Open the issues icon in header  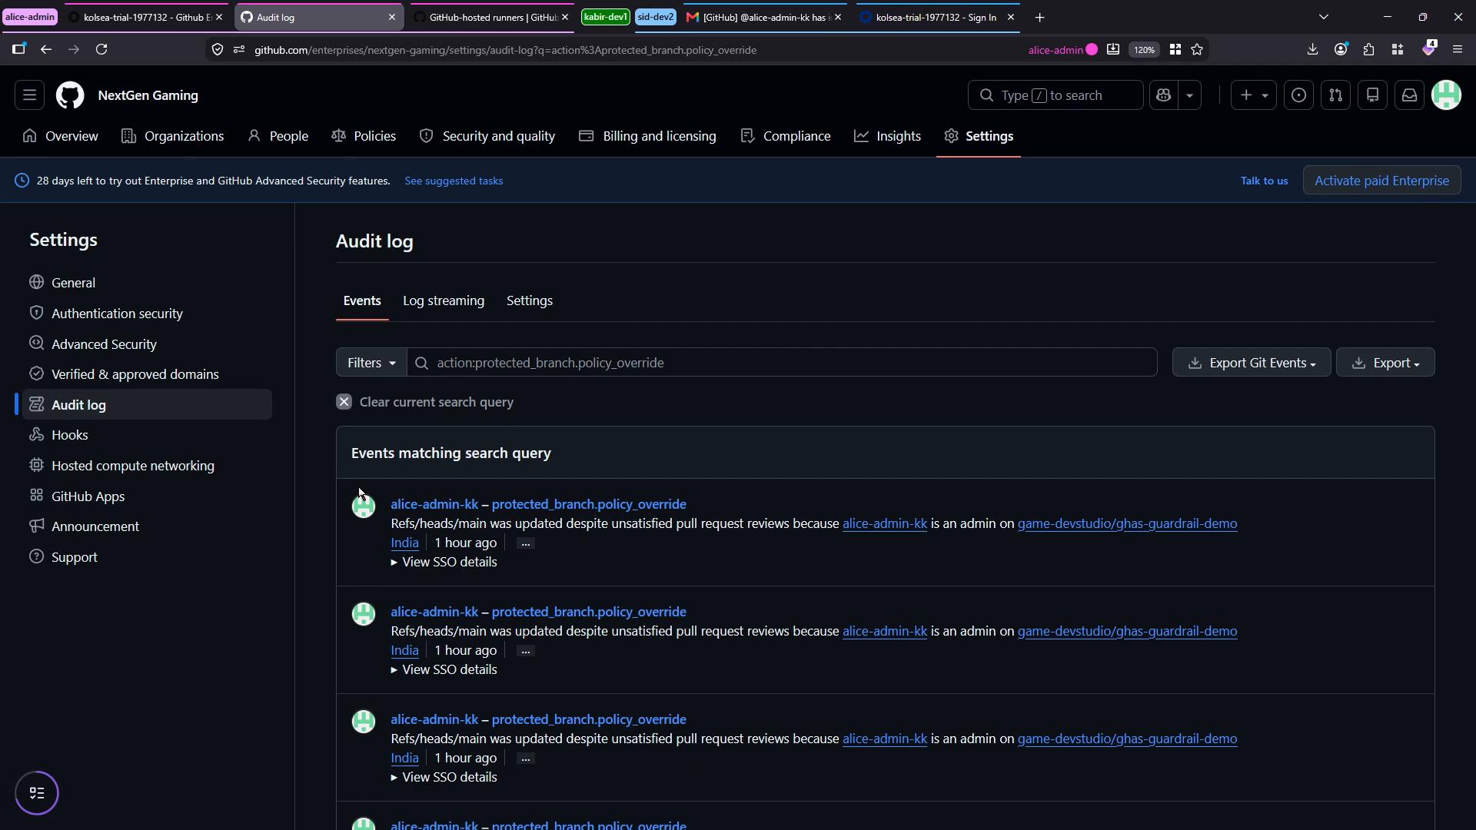click(1298, 95)
